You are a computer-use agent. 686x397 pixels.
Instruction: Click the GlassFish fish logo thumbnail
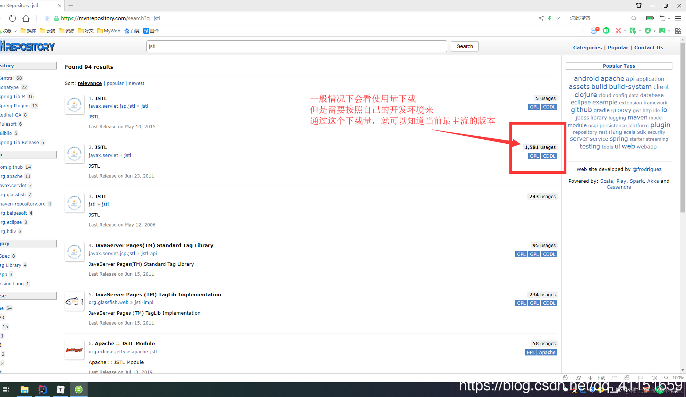click(x=74, y=301)
